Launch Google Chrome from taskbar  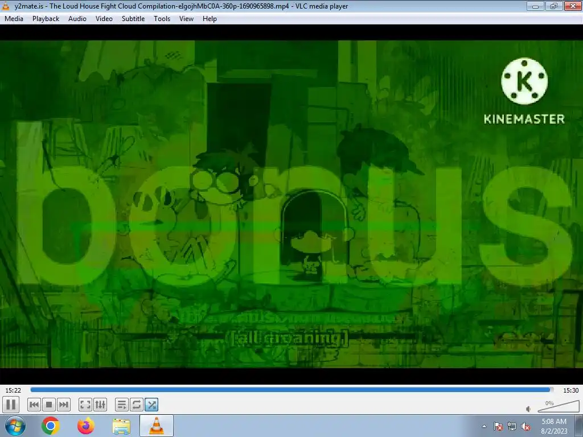point(51,426)
